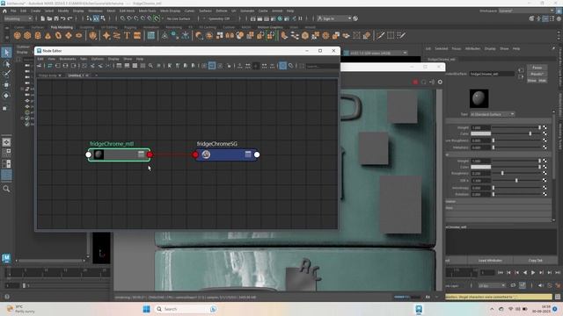563x316 pixels.
Task: Toggle the highlighted Node Editor grid display button
Action: (x=283, y=66)
